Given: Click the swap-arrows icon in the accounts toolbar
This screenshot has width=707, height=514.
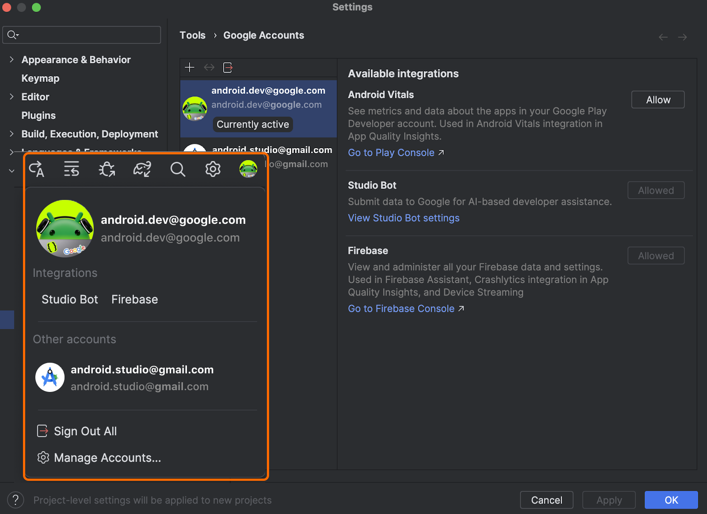Looking at the screenshot, I should pos(209,67).
